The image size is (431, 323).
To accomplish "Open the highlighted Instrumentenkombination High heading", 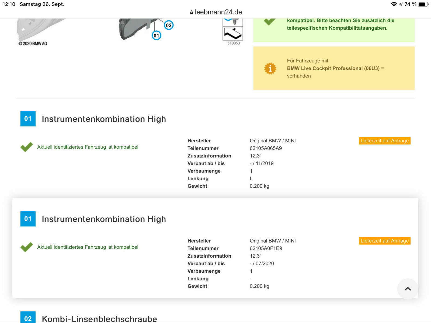I will click(x=104, y=219).
